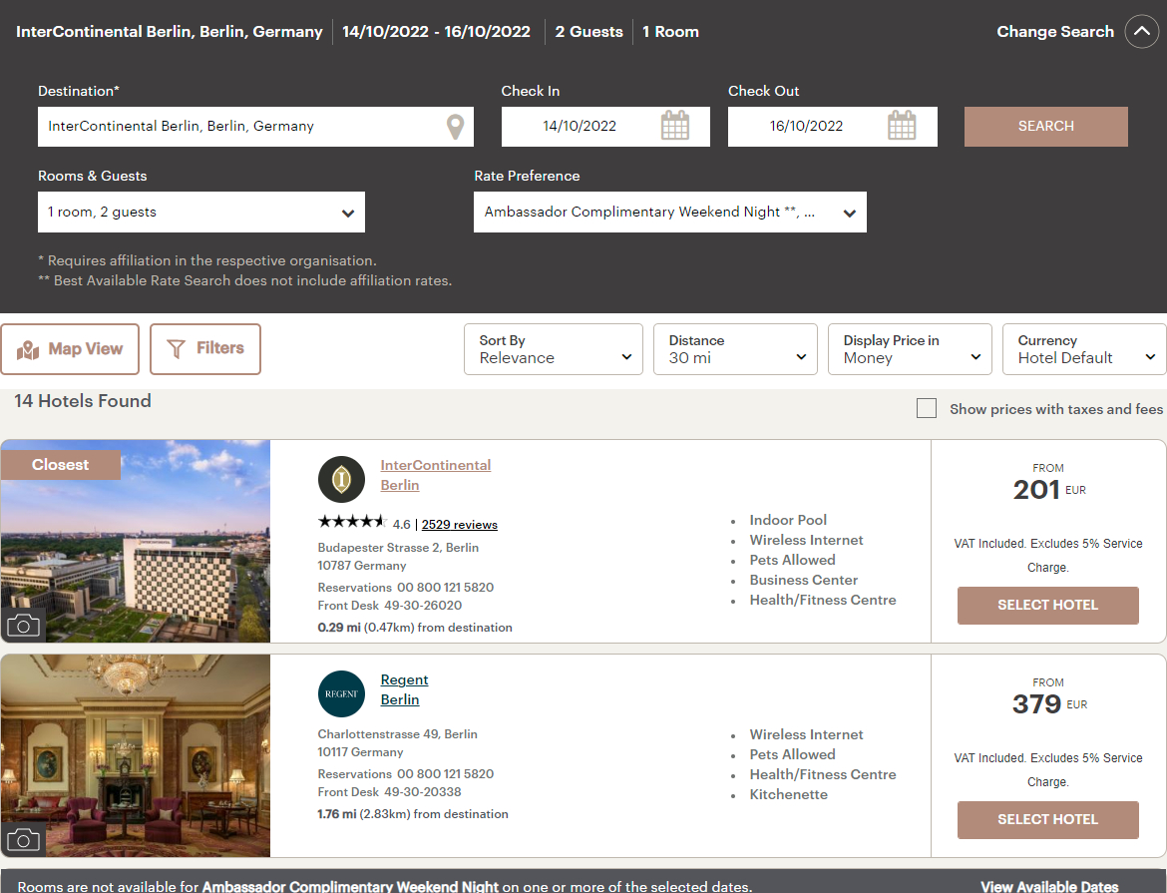Expand the Rooms & Guests dropdown

point(200,213)
